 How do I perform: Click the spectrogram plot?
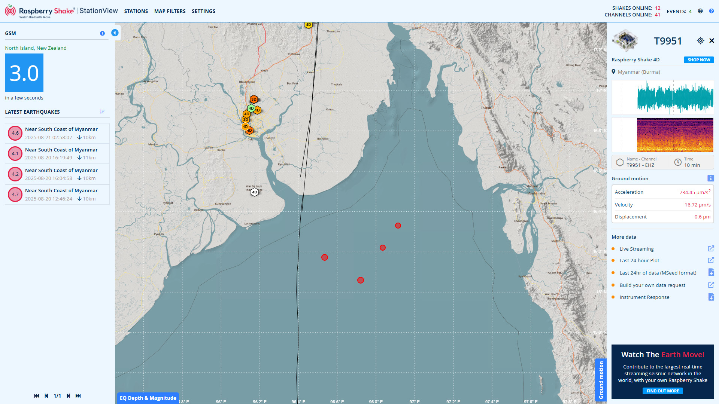(663, 135)
